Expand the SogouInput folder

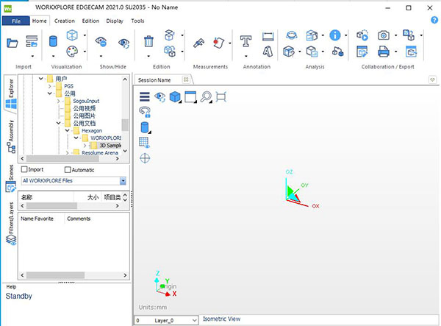click(59, 101)
